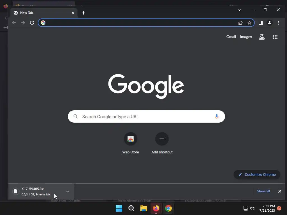Open a new tab with plus button
287x215 pixels.
(84, 13)
